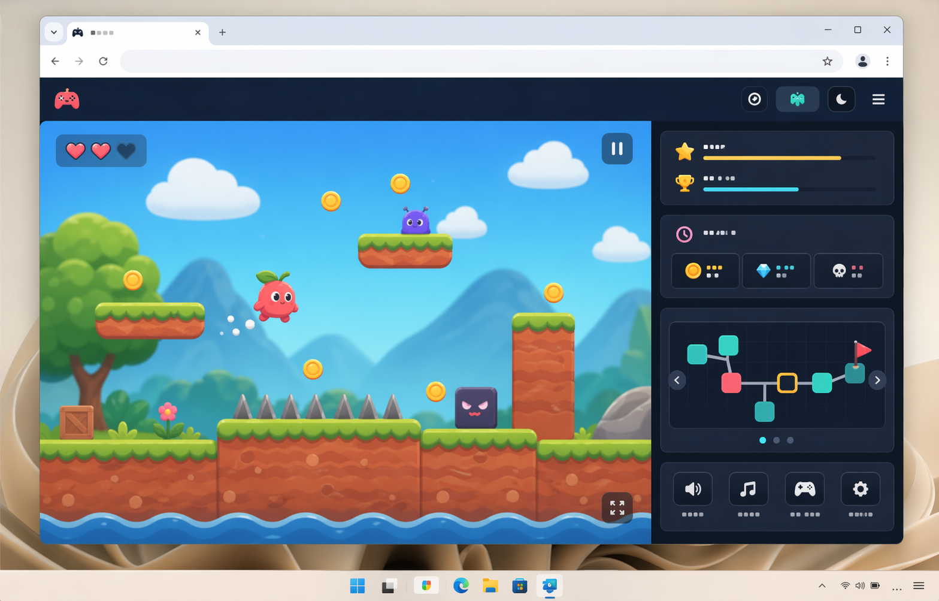Enter fullscreen mode in game view

(617, 508)
